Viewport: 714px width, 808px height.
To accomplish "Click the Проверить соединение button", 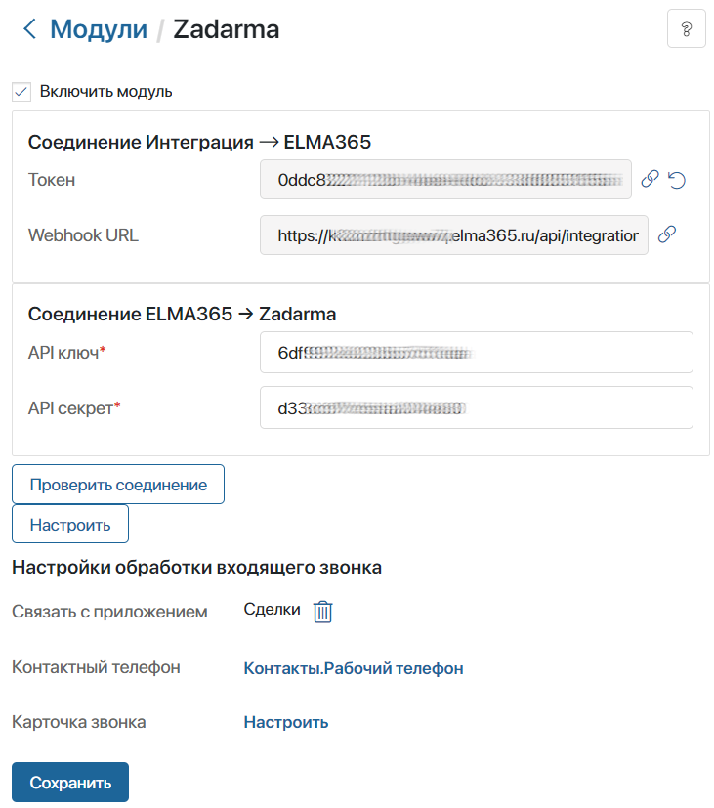I will coord(118,485).
